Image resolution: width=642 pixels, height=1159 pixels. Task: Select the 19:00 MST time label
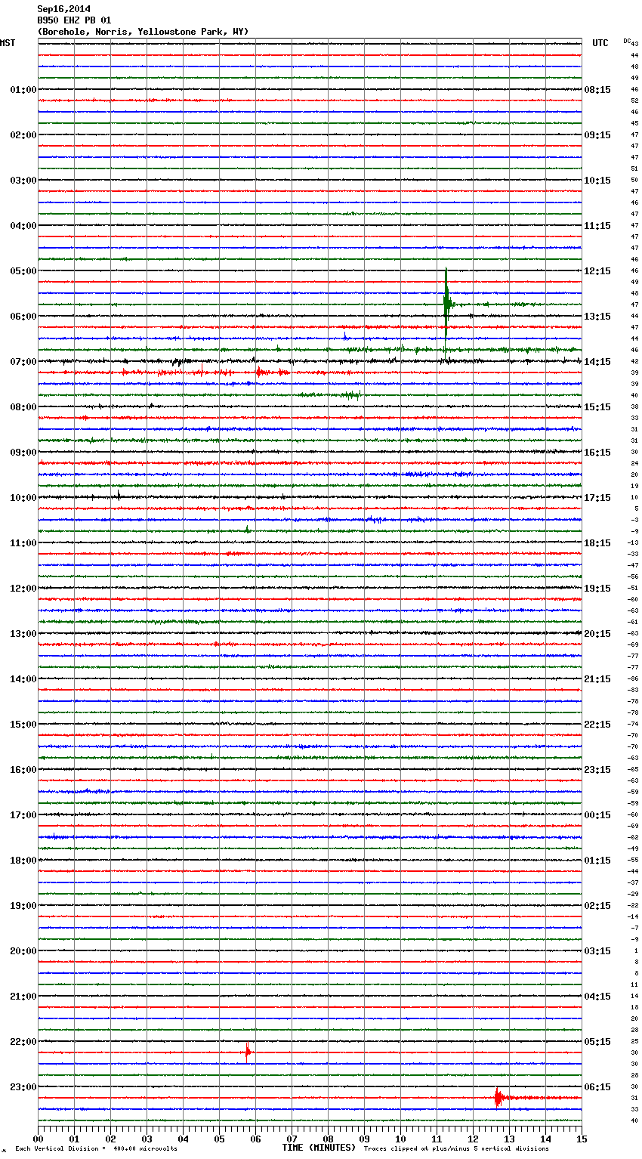[23, 906]
